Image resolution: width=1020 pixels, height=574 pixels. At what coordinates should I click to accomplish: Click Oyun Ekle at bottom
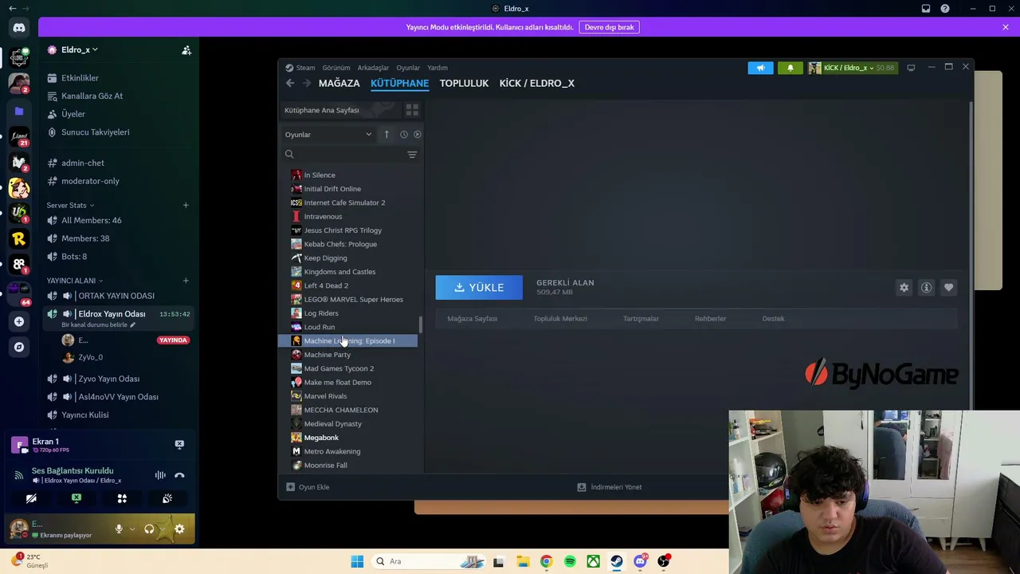308,487
